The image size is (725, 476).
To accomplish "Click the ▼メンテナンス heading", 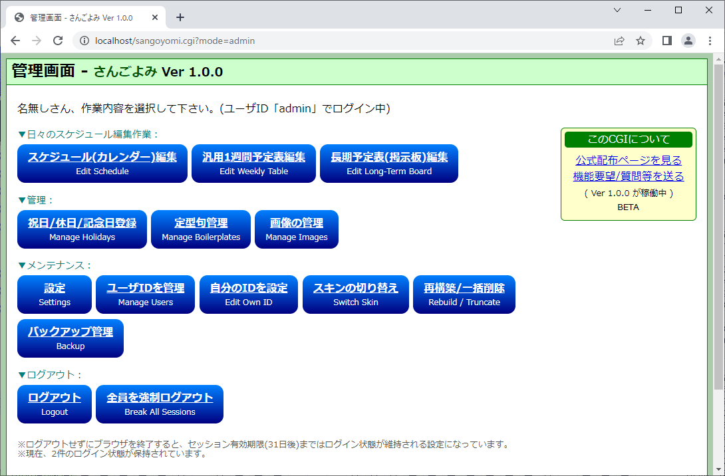I will tap(55, 265).
